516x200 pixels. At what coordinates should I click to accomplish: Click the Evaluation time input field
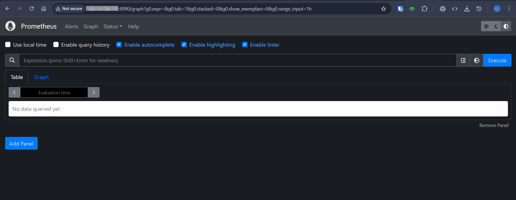[54, 92]
